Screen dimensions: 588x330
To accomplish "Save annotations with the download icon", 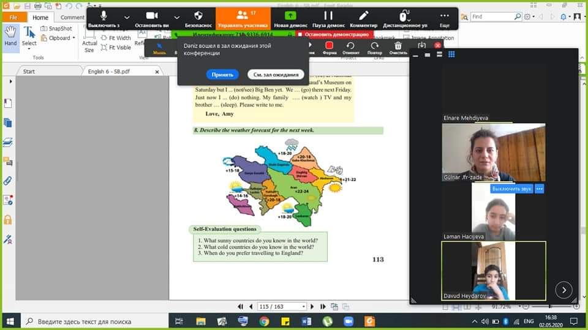I will (421, 45).
